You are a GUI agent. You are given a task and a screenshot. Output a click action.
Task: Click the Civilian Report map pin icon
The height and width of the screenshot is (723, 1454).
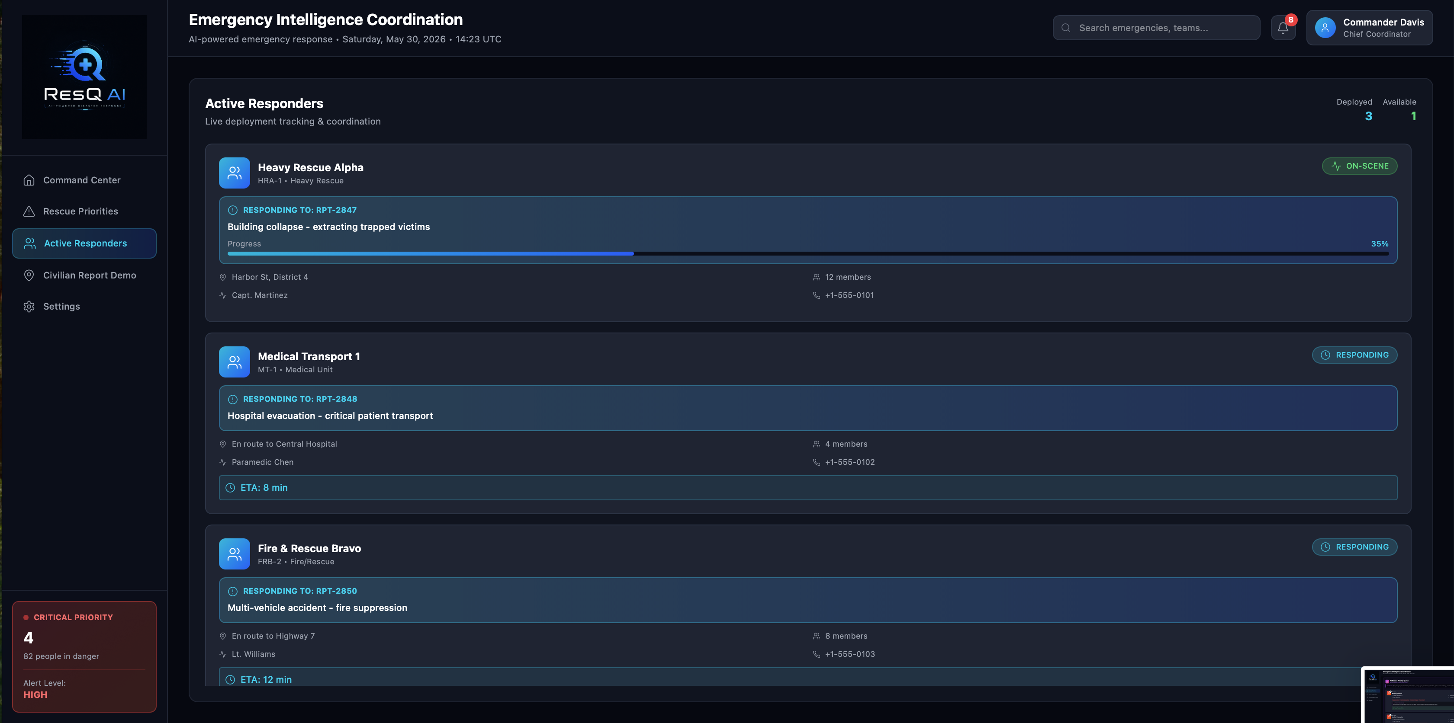tap(29, 275)
